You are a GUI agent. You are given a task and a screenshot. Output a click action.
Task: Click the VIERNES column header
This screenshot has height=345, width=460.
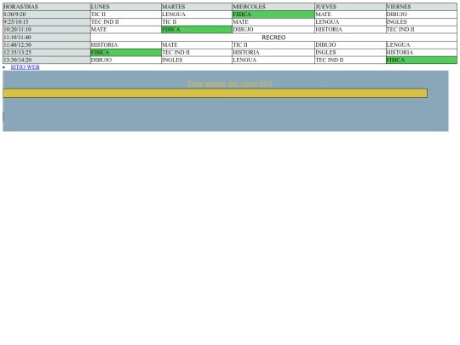pos(422,7)
